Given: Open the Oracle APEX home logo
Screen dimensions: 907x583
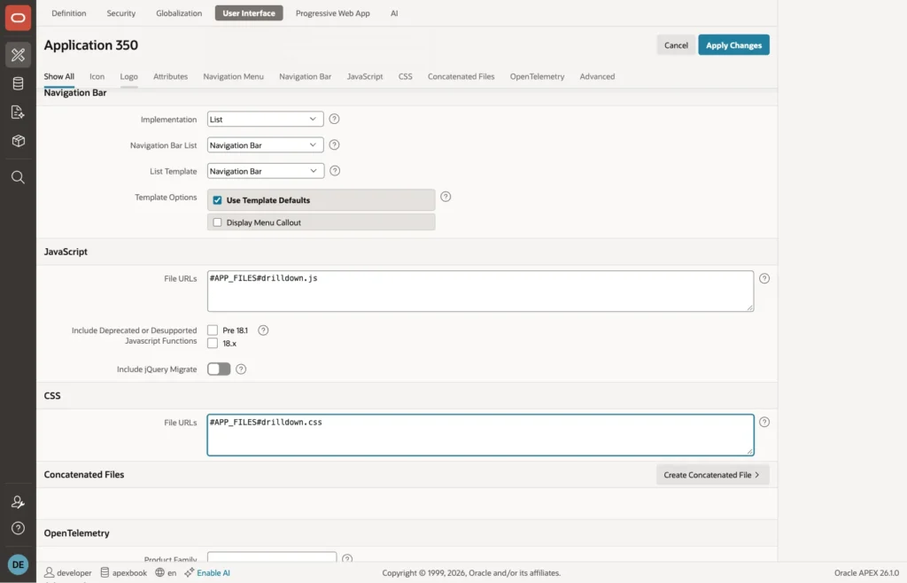Looking at the screenshot, I should coord(18,18).
